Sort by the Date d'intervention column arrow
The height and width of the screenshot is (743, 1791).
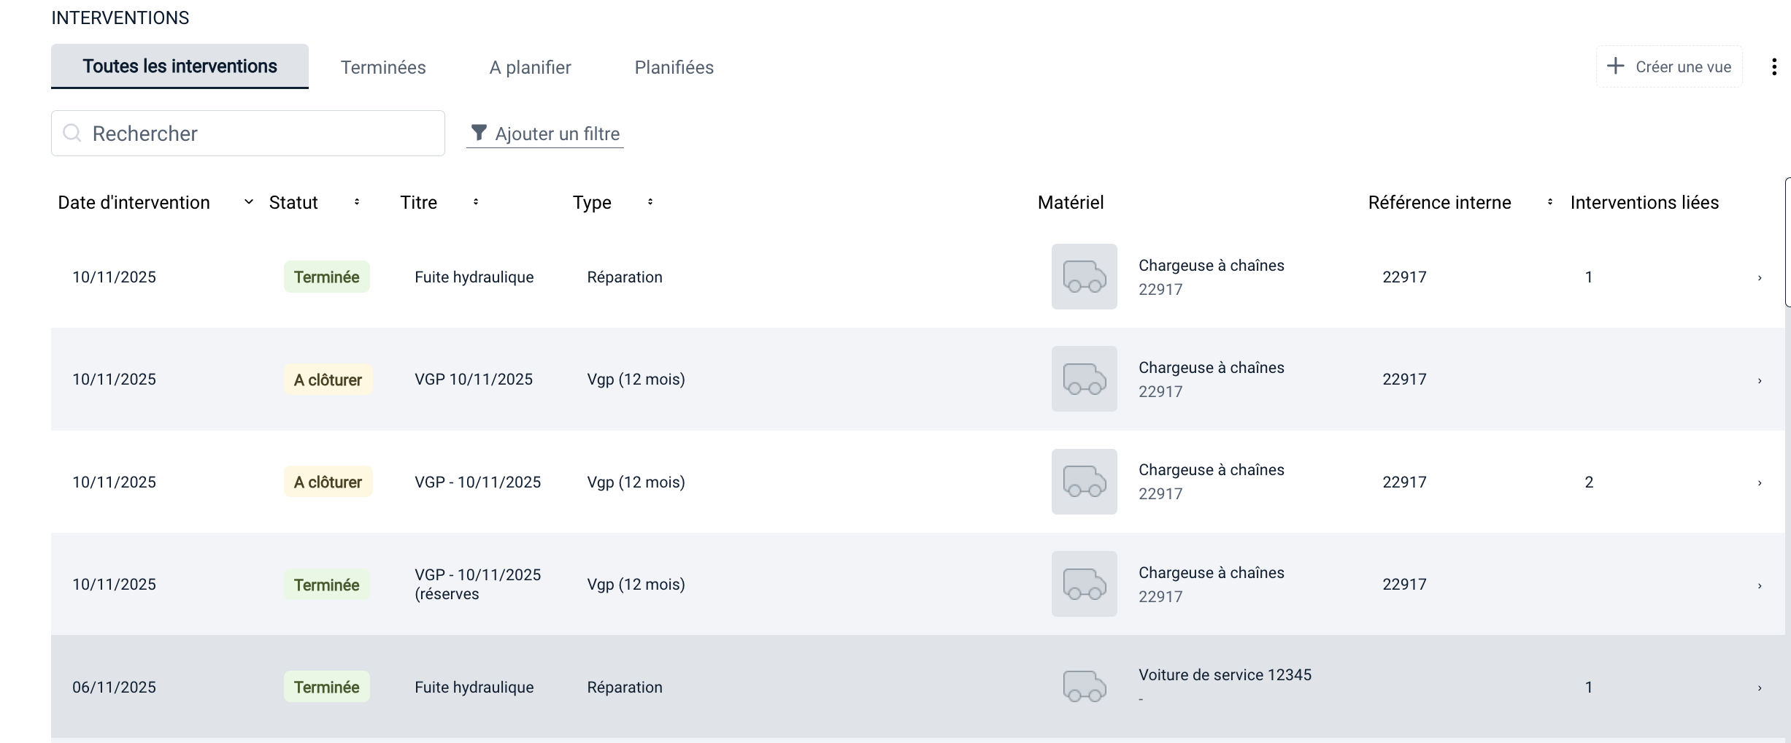(x=249, y=202)
